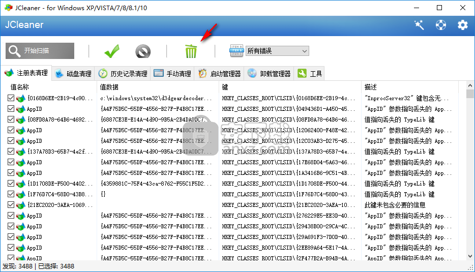475x272 pixels.
Task: Click status bar text 发现: 3488
Action: (x=18, y=266)
